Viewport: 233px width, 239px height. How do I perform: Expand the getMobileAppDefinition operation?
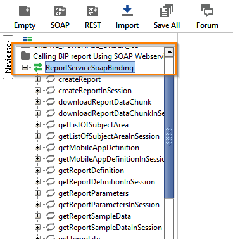tap(37, 148)
